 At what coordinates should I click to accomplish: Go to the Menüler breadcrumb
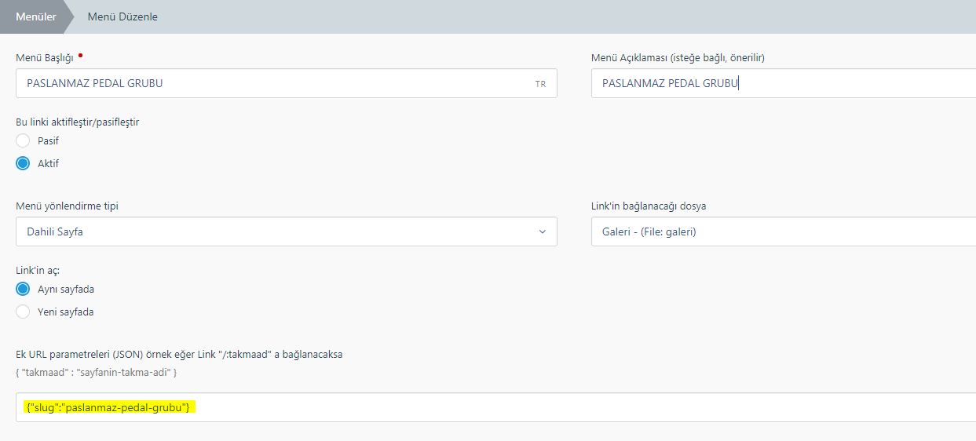coord(36,16)
